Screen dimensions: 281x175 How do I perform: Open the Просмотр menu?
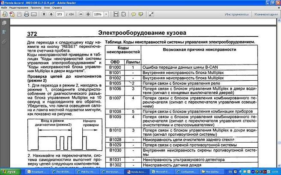click(x=36, y=8)
